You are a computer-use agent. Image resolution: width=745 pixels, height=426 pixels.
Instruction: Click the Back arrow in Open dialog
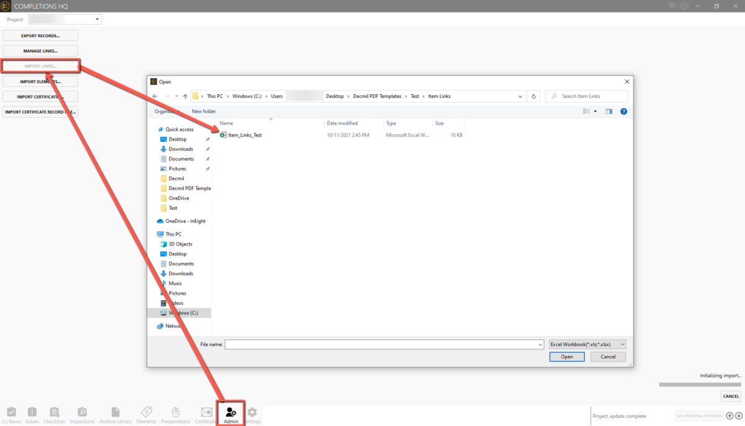tap(155, 97)
